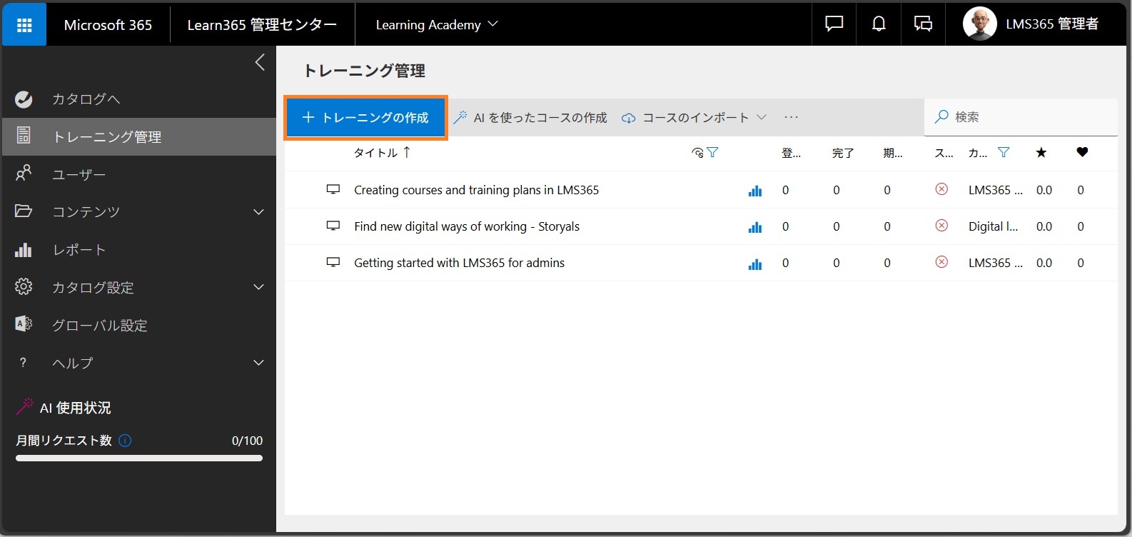Click the info icon next to 月間リクエスト数
This screenshot has height=537, width=1132.
tap(125, 441)
